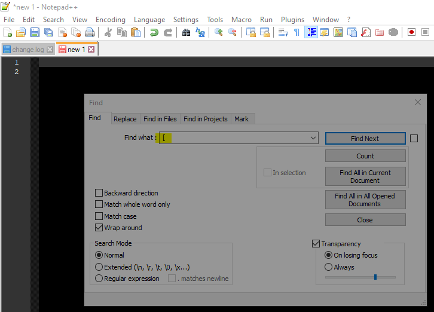Image resolution: width=434 pixels, height=312 pixels.
Task: Click the Paste clipboard icon
Action: 135,32
